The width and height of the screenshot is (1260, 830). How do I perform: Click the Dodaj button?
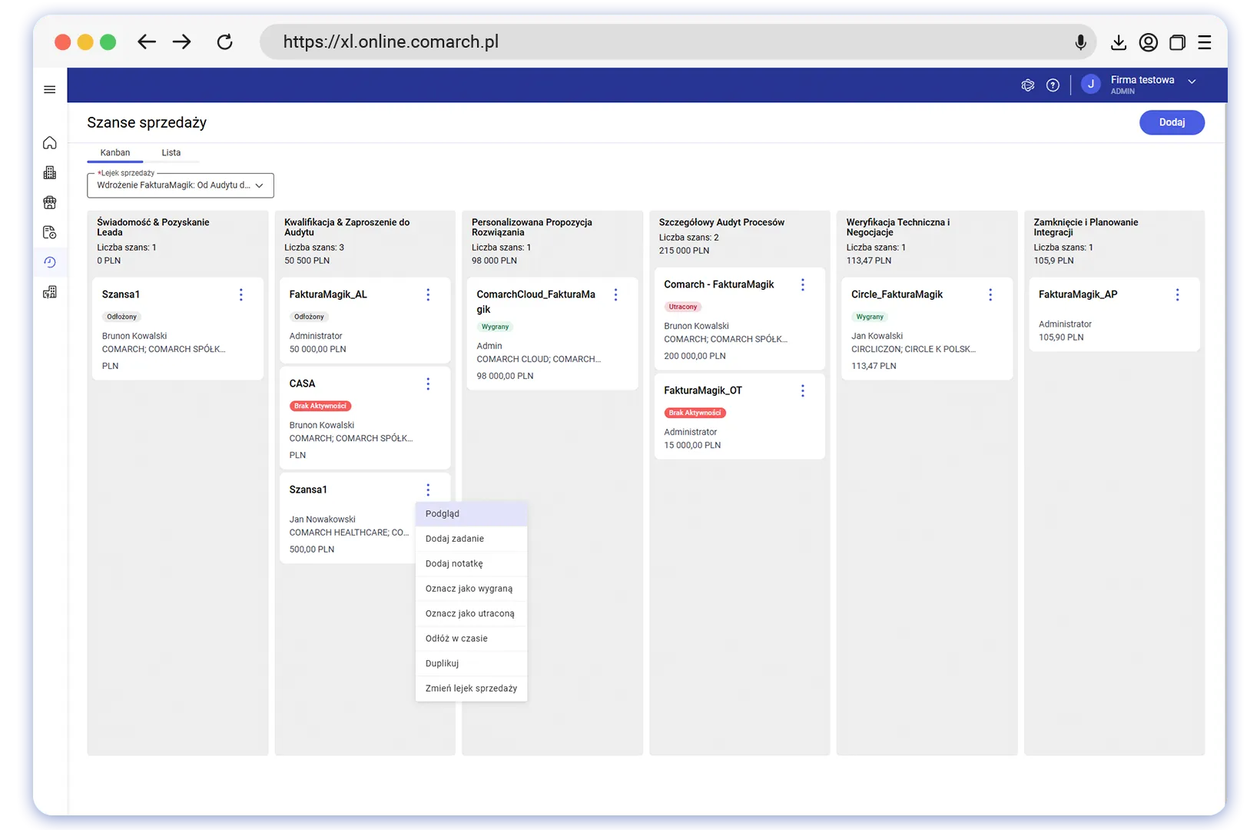[1171, 122]
